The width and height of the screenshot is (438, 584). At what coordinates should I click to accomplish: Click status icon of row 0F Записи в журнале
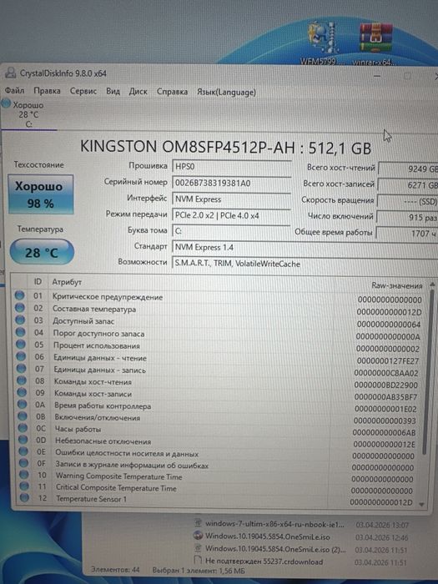24,463
